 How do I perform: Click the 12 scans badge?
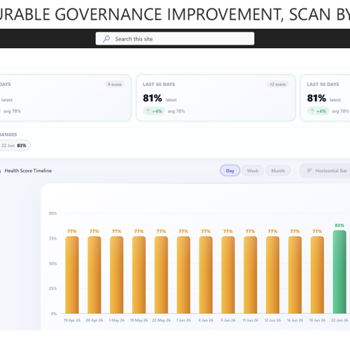278,85
